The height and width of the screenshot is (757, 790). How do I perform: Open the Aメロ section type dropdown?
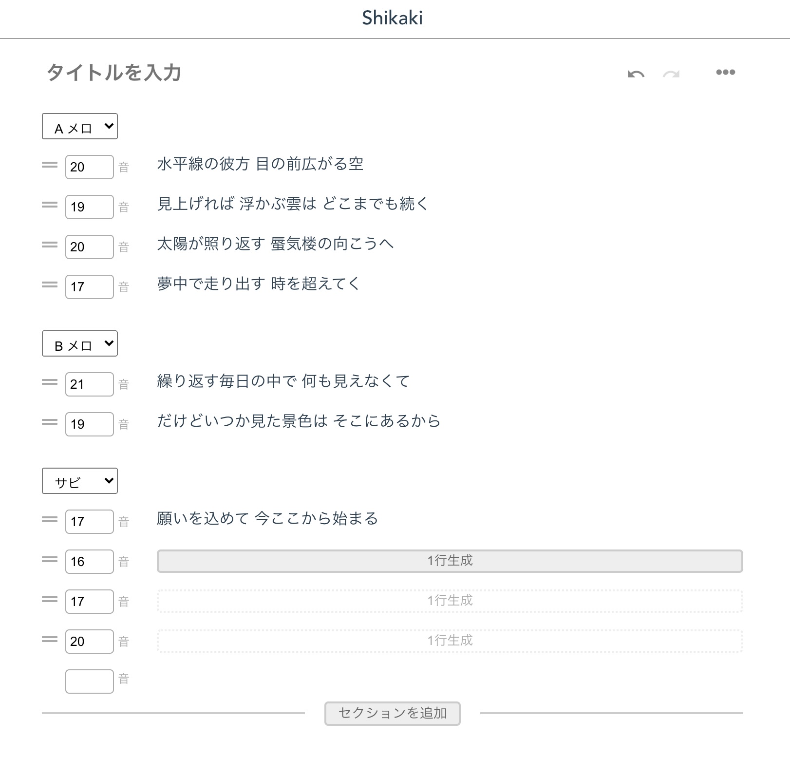coord(79,126)
